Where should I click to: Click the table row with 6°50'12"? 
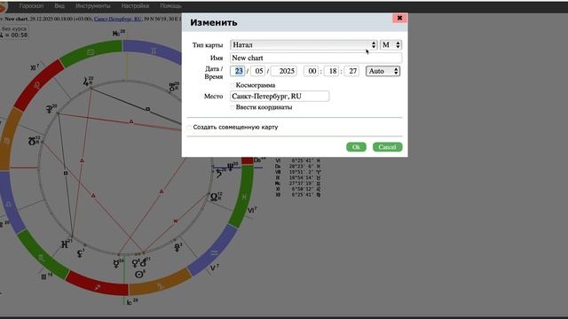[x=298, y=189]
